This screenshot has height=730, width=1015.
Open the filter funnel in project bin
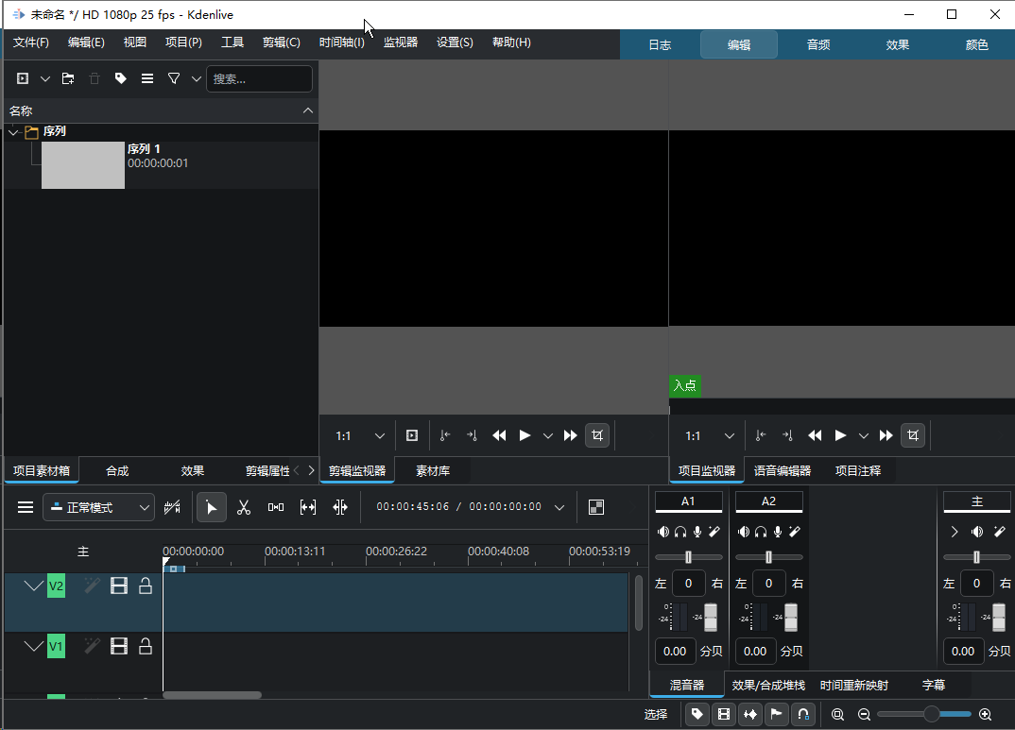pyautogui.click(x=174, y=79)
